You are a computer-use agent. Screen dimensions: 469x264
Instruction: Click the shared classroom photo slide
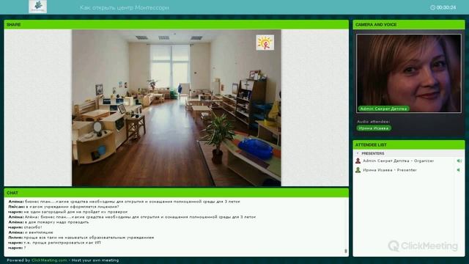[176, 108]
